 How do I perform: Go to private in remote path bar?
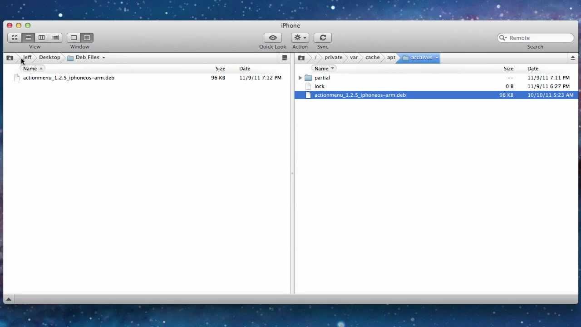tap(333, 57)
